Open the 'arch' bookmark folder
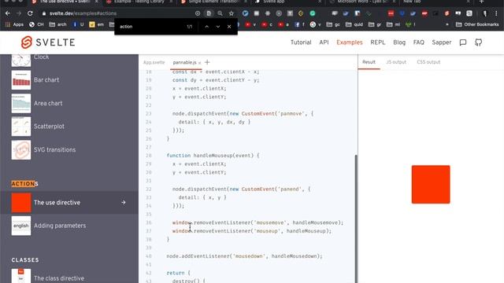 57,24
